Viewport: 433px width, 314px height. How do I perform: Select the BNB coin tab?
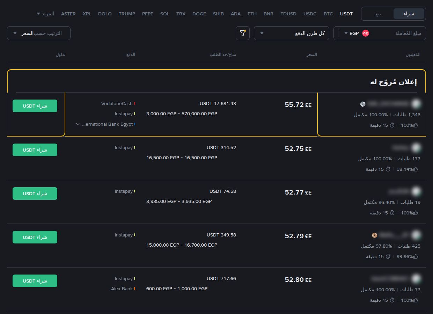pyautogui.click(x=269, y=14)
